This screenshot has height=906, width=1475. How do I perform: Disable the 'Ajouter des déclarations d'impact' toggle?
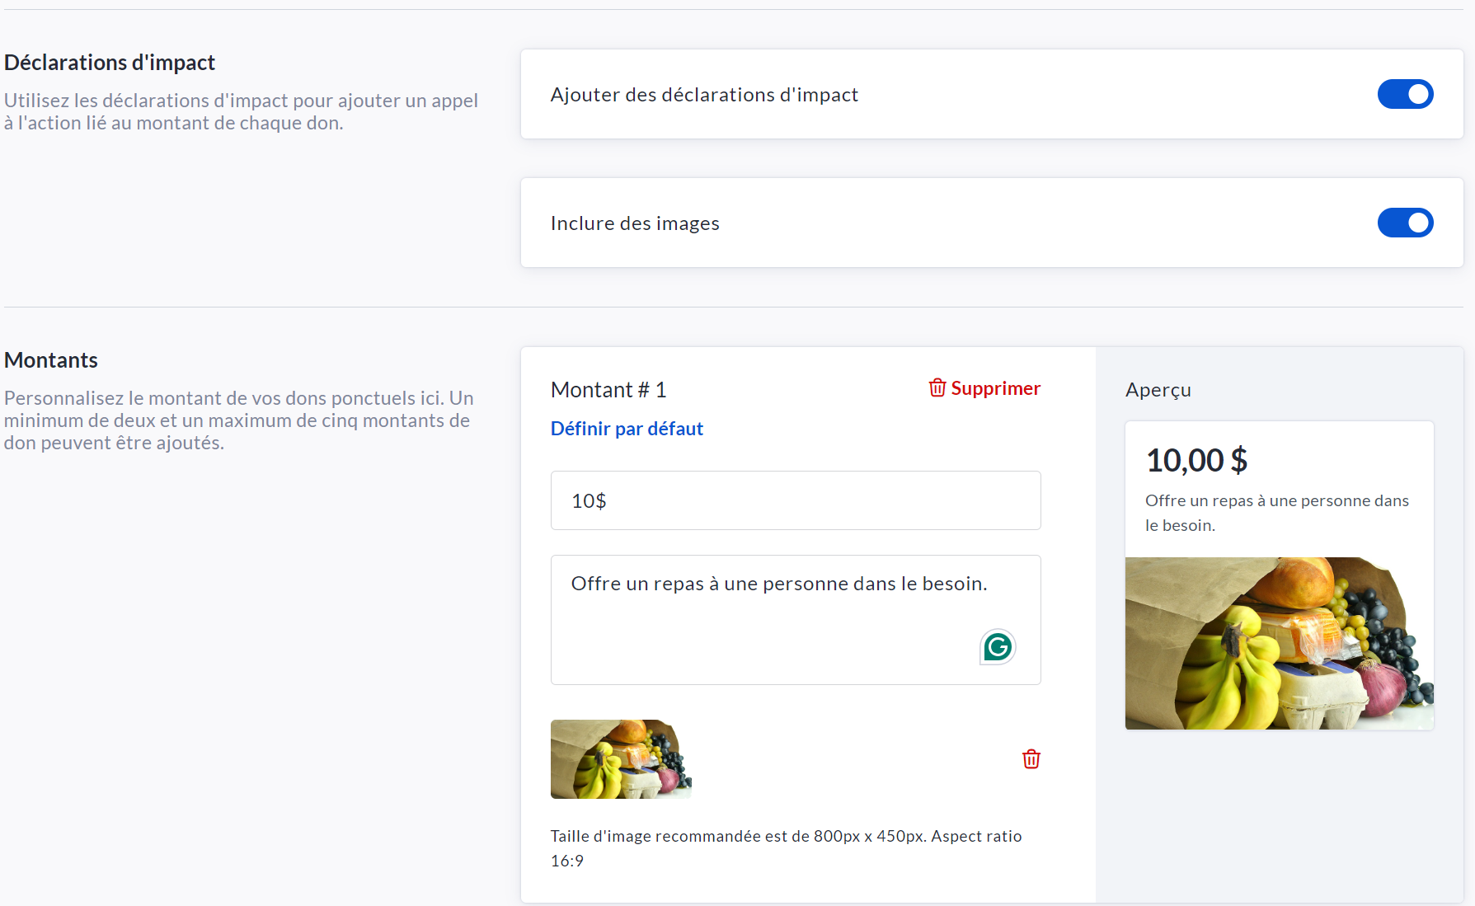1405,94
